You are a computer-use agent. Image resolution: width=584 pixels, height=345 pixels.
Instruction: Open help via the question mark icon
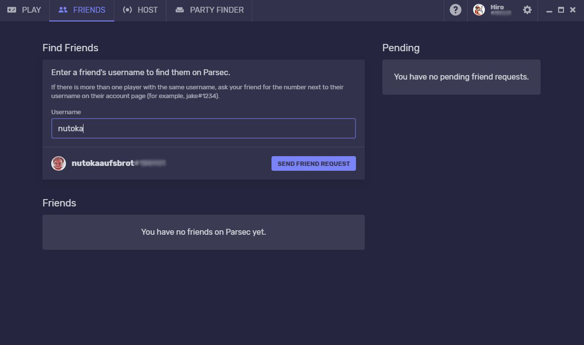[x=455, y=10]
